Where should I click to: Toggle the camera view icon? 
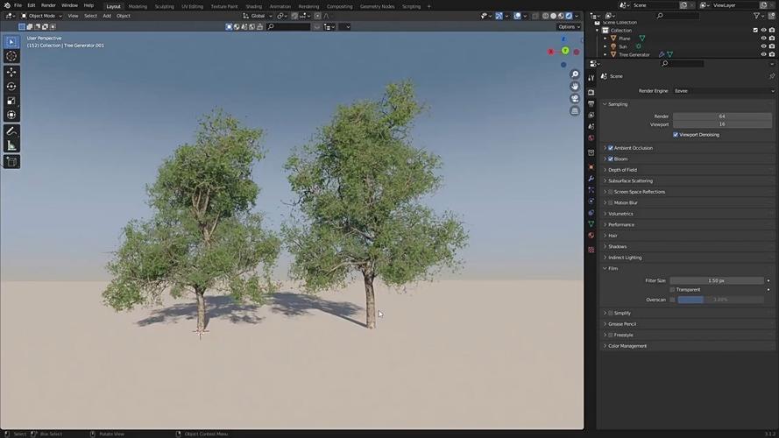coord(575,98)
